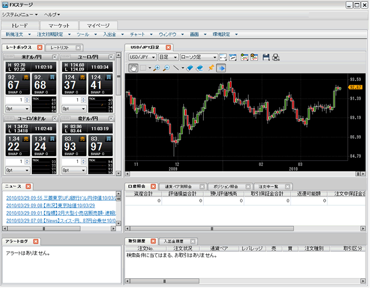Open the ローソク足 chart type dropdown
The height and width of the screenshot is (288, 370).
[x=199, y=57]
